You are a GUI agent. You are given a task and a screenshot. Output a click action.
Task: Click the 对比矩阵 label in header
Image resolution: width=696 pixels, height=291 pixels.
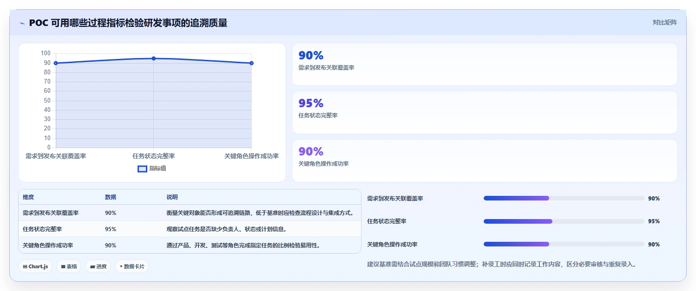coord(665,22)
